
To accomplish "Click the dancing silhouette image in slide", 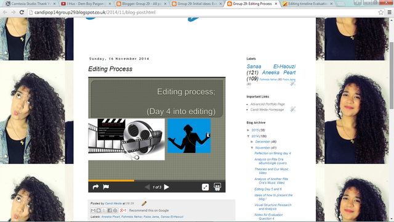I will pos(189,136).
